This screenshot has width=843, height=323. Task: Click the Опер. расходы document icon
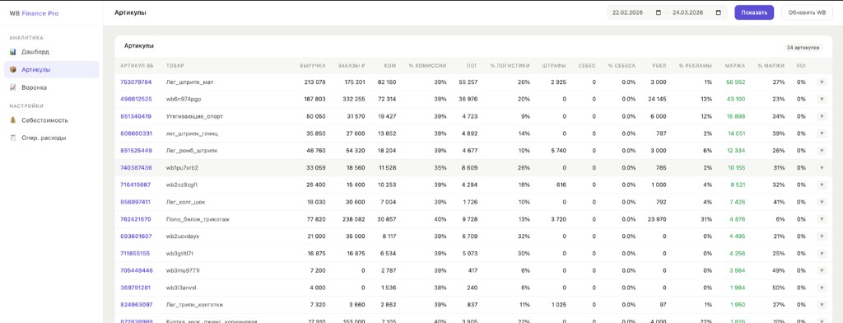[13, 138]
